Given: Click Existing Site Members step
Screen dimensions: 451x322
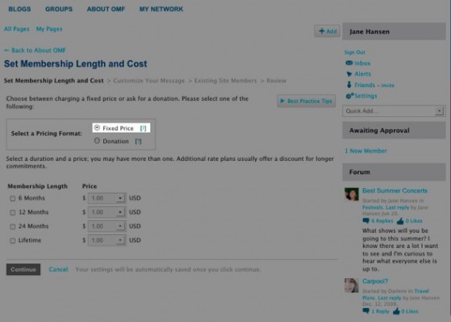Looking at the screenshot, I should pos(225,81).
